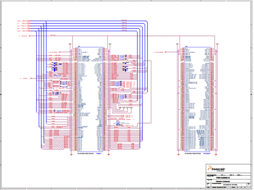Click the lone port symbol at left middle

[30, 78]
